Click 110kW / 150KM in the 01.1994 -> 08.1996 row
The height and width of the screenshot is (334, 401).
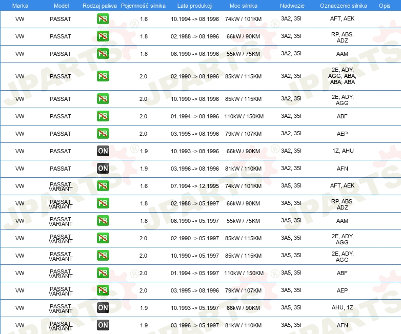pos(244,116)
